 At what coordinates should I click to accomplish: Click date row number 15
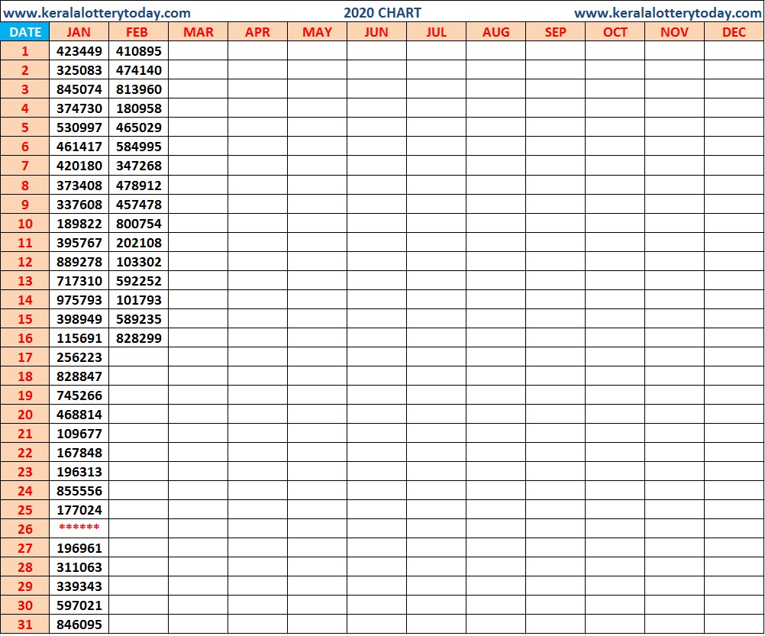pyautogui.click(x=25, y=319)
